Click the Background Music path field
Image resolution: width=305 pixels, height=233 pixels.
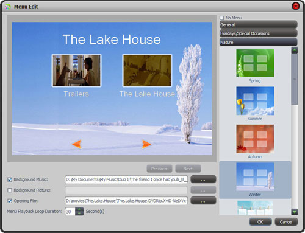point(126,179)
